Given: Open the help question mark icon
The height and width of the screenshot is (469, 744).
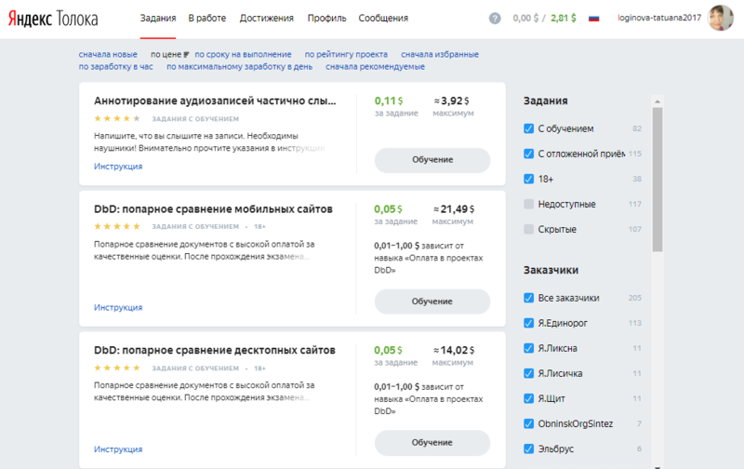Looking at the screenshot, I should click(x=495, y=19).
